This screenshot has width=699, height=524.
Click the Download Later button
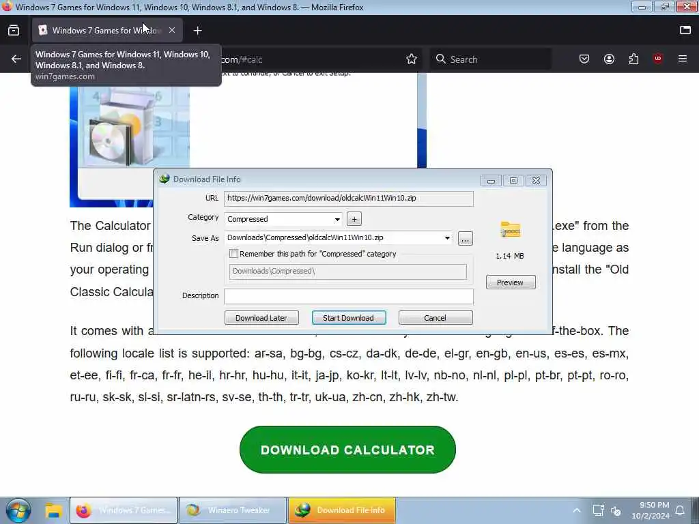coord(261,318)
